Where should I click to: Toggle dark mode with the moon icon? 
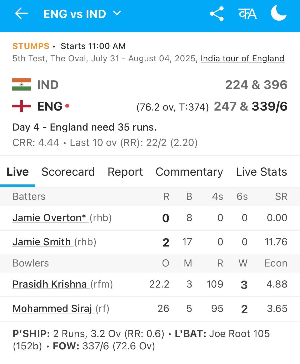[279, 13]
